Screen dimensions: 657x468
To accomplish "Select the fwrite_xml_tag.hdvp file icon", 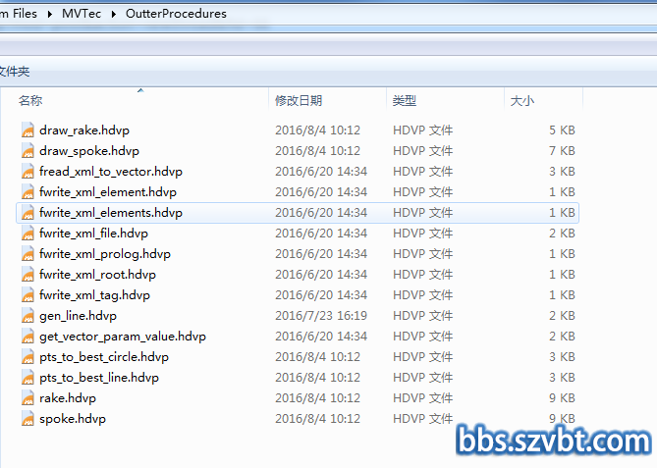I will pyautogui.click(x=27, y=295).
